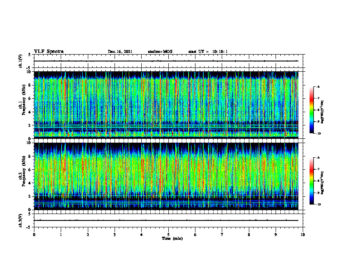The height and width of the screenshot is (263, 341).
Task: Click the '-8' label on ch.1 colorbar
Action: [318, 110]
